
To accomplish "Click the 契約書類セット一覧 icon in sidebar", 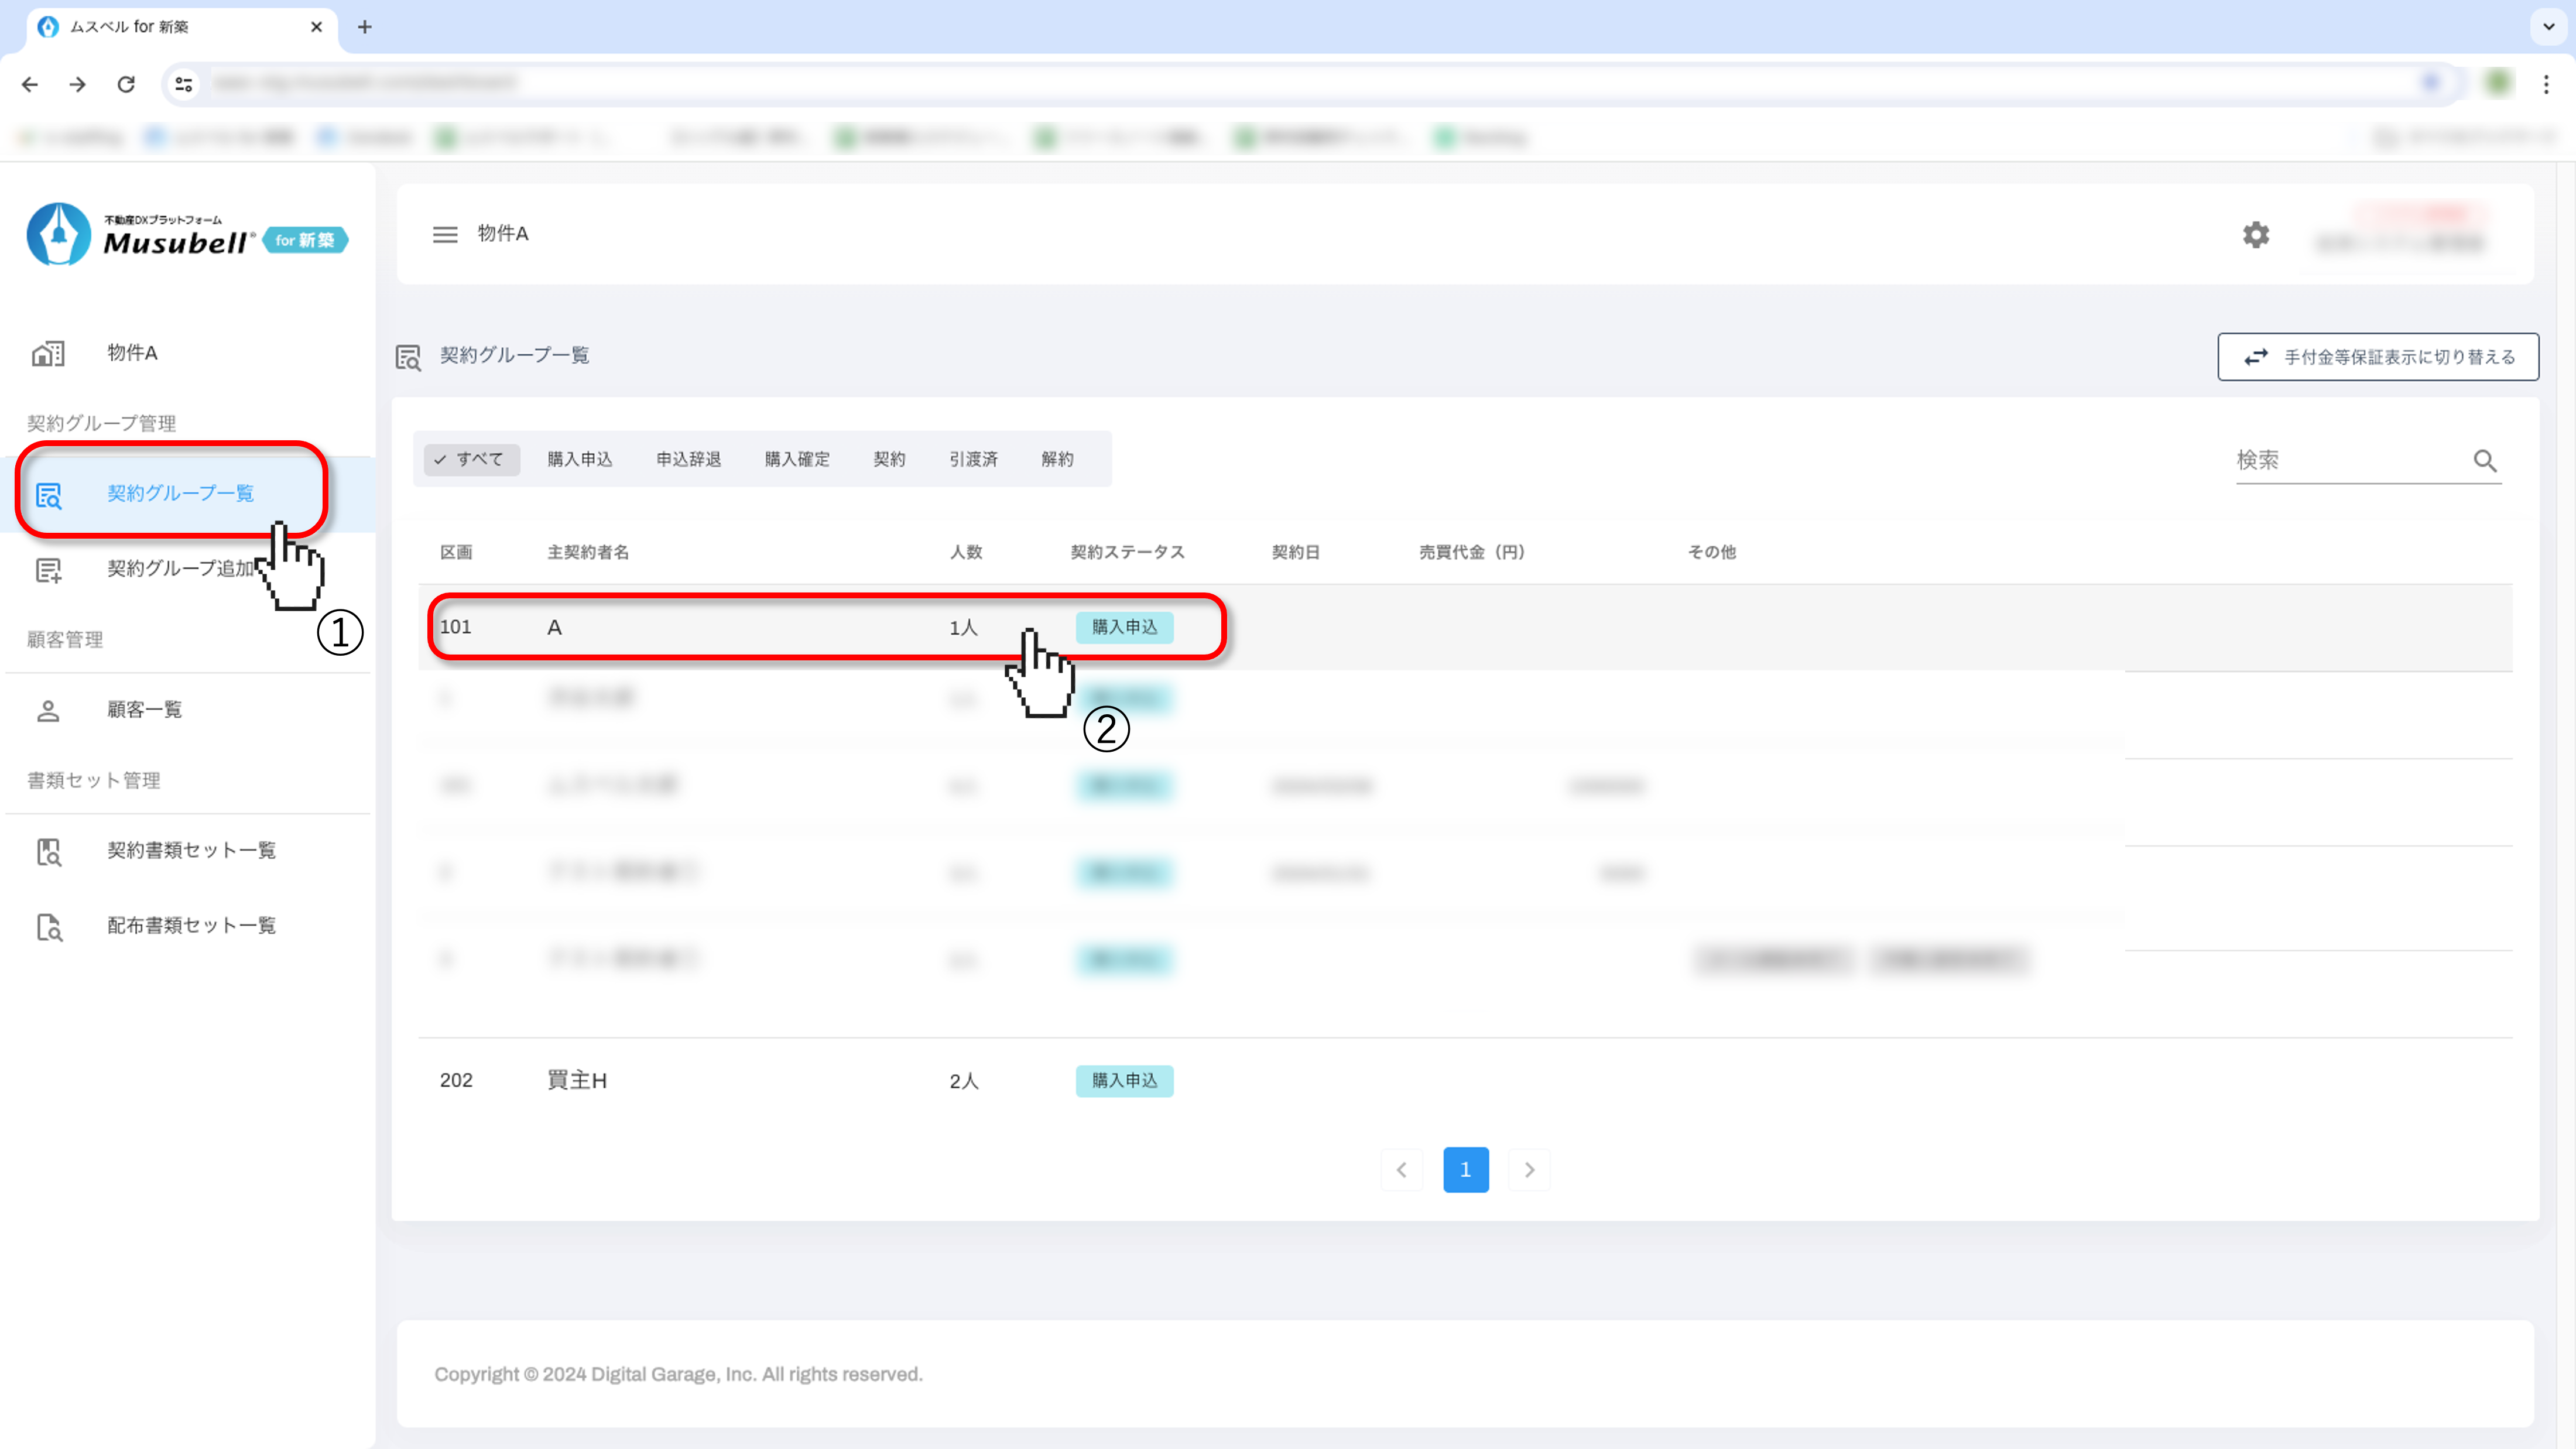I will (48, 852).
